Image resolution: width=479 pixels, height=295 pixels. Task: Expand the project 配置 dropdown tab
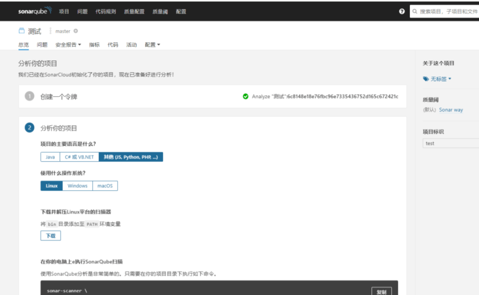[153, 45]
